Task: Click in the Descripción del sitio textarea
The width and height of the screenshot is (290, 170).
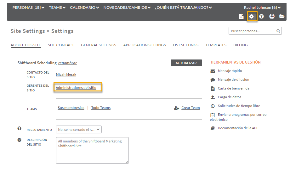Action: click(92, 150)
